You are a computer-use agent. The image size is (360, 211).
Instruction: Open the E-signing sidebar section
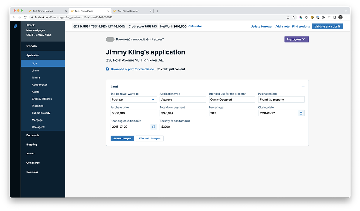[43, 145]
